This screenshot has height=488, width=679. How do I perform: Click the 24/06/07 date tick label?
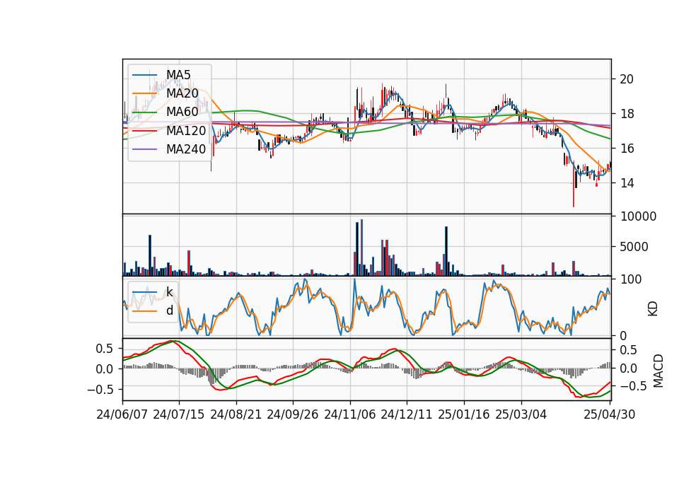click(x=122, y=414)
